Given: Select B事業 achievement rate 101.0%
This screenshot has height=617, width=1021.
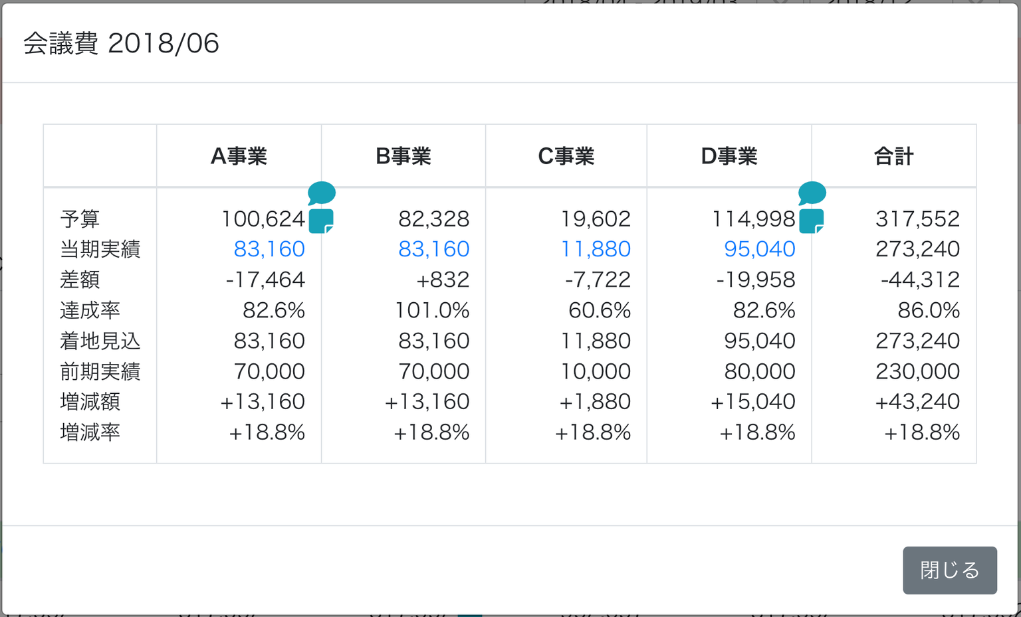Looking at the screenshot, I should [x=432, y=310].
